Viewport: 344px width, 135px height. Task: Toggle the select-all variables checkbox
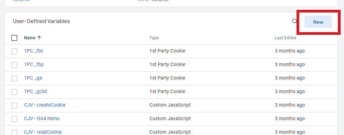pos(14,38)
